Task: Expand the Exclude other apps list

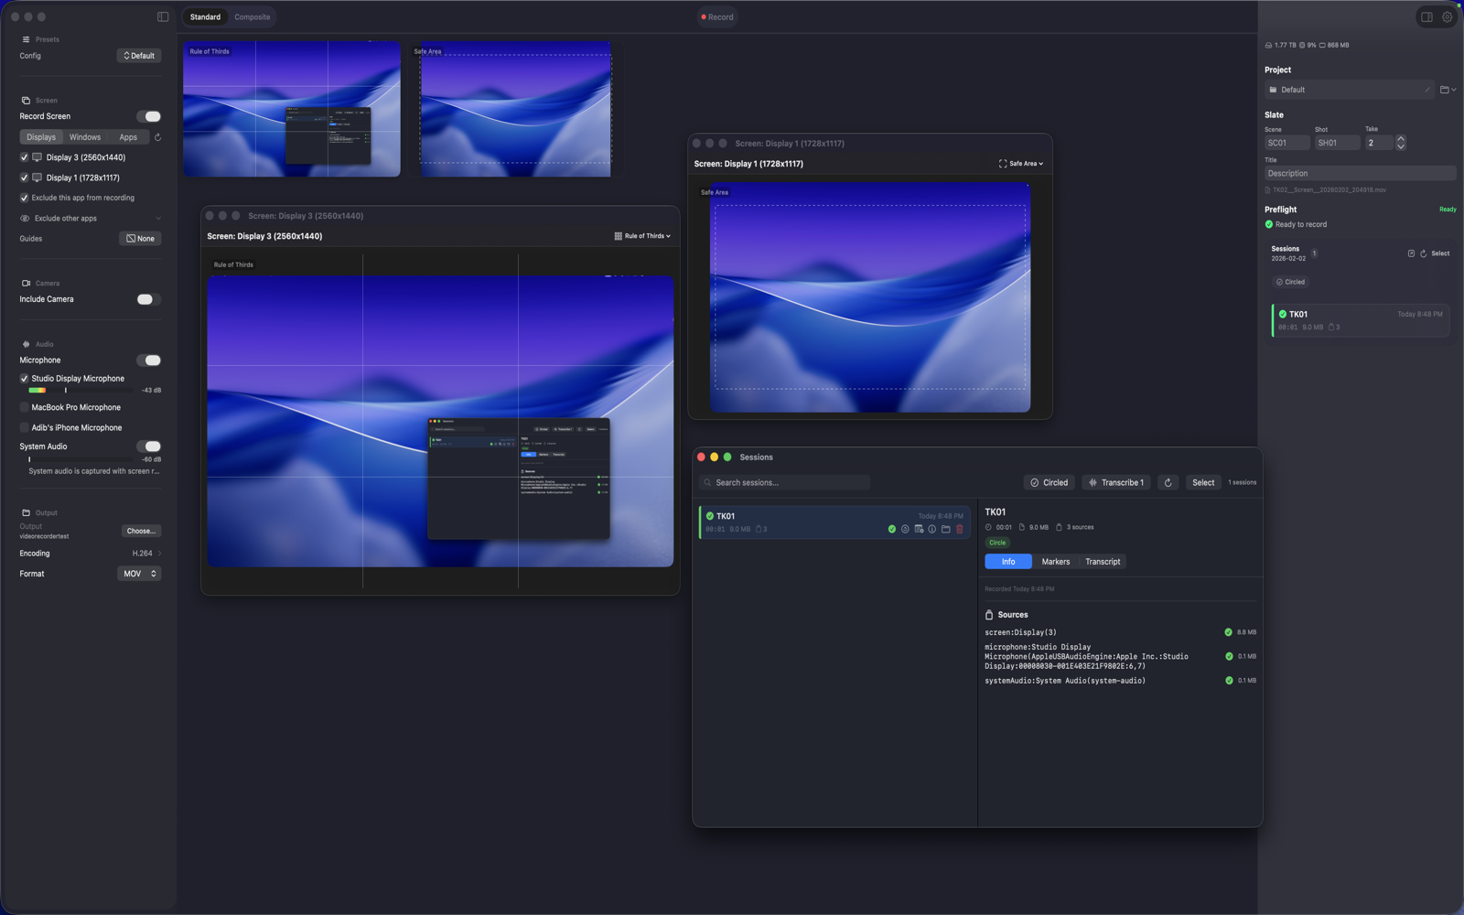Action: click(x=156, y=218)
